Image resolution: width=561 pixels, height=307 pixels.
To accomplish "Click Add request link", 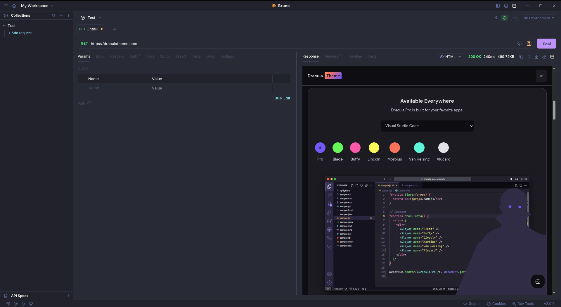I will (x=20, y=33).
